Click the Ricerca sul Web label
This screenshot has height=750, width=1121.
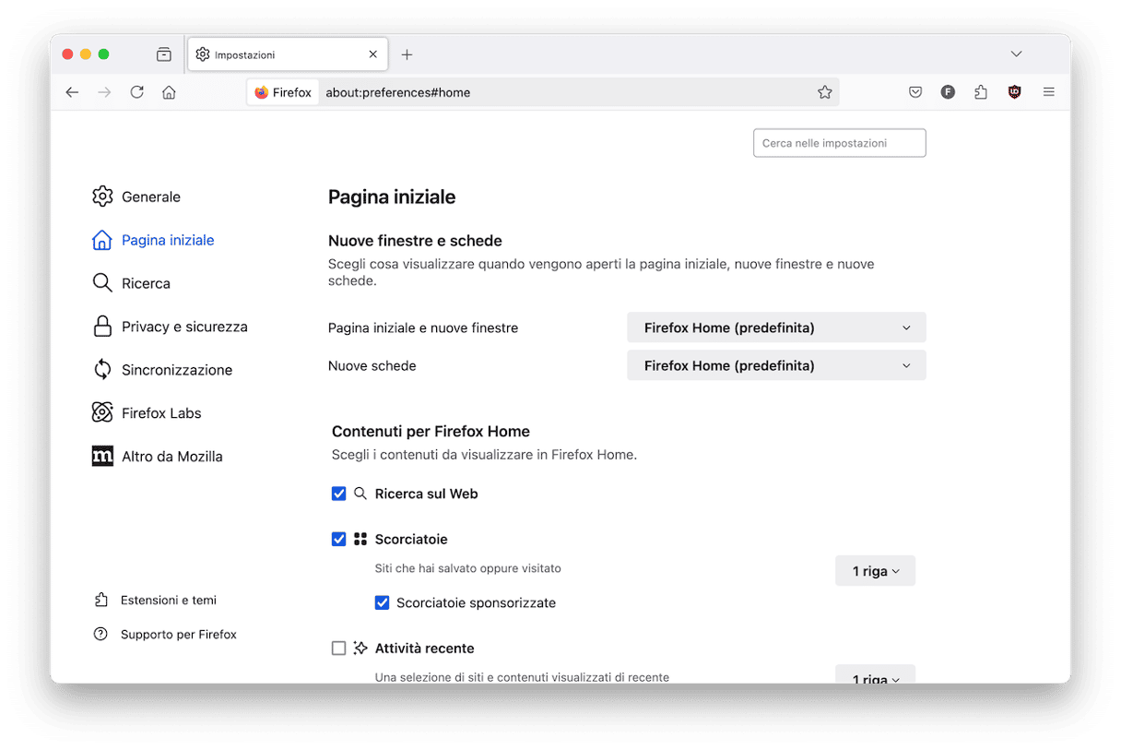click(x=426, y=494)
